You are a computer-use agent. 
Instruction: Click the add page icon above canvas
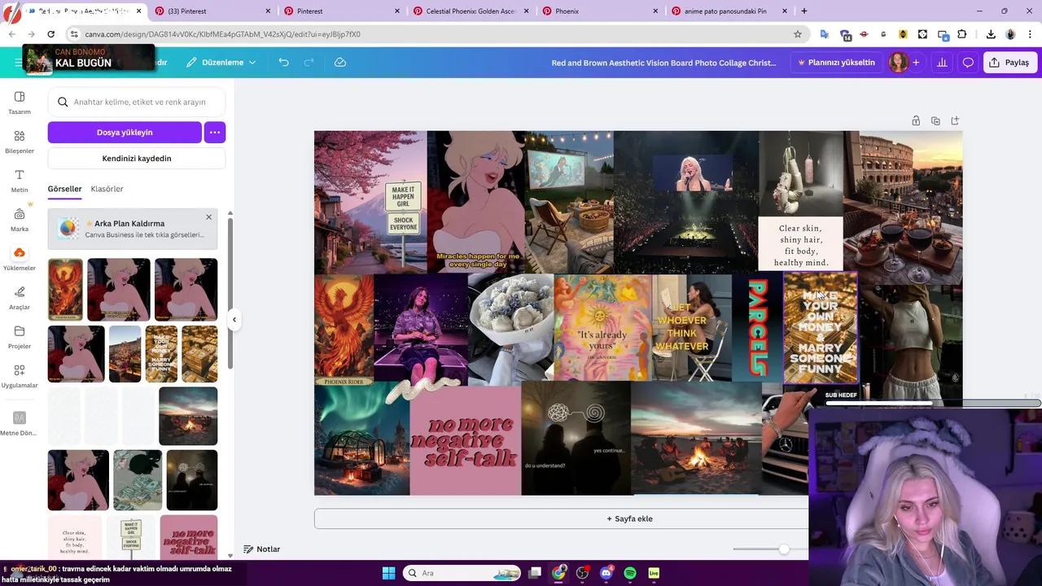point(955,120)
